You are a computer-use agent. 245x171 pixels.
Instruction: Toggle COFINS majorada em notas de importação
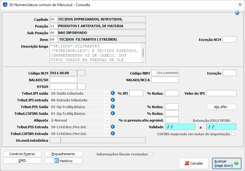[233, 134]
